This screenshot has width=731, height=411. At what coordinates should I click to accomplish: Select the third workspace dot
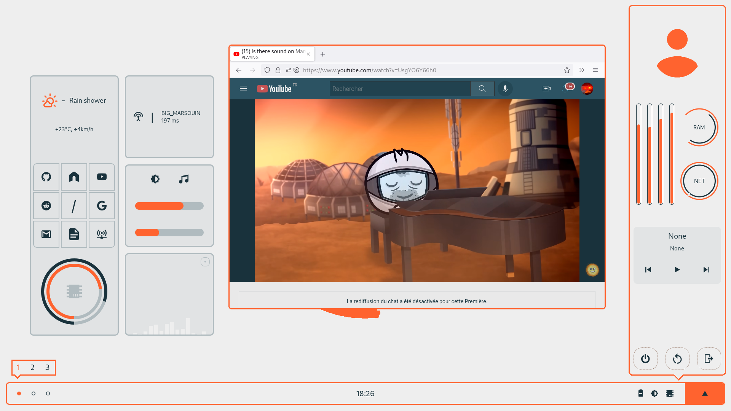(x=48, y=393)
